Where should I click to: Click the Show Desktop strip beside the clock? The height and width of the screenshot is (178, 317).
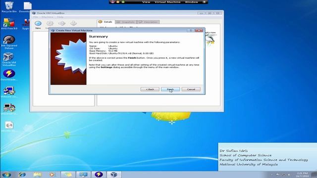pyautogui.click(x=314, y=175)
